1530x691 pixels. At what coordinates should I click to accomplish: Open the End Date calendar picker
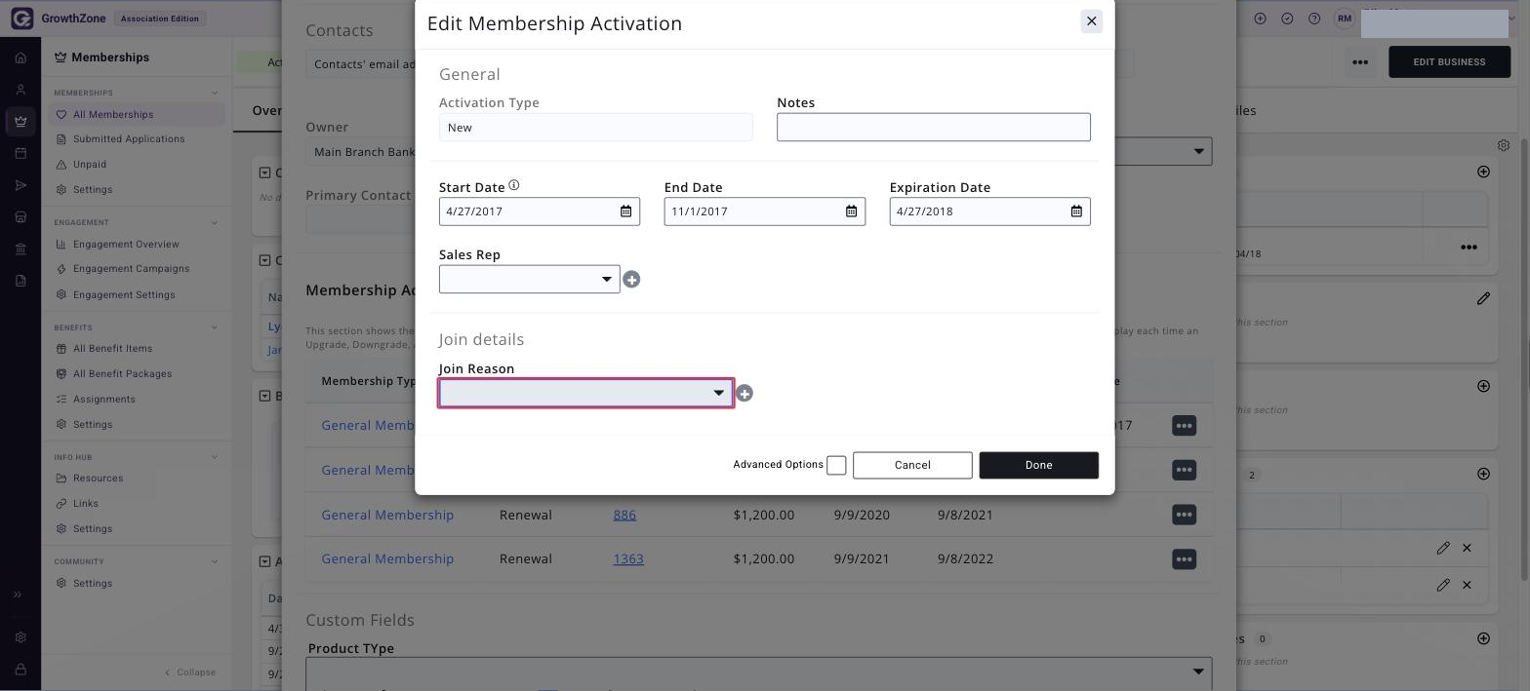[851, 211]
